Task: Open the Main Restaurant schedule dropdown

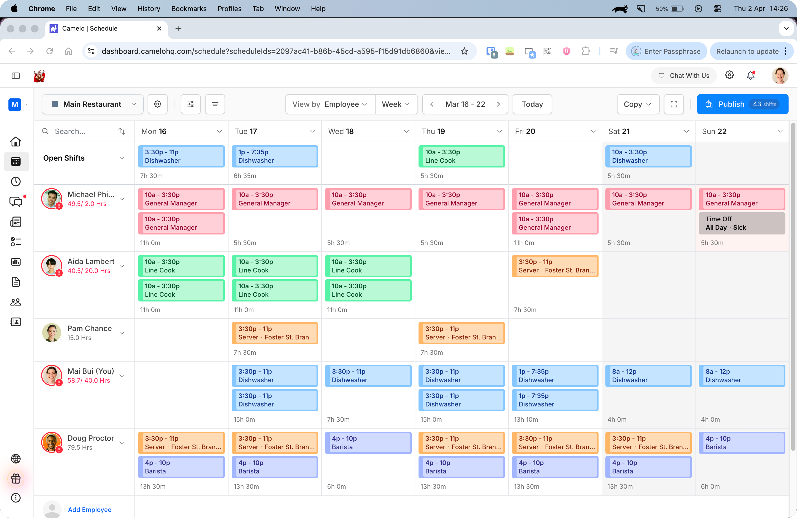Action: click(93, 104)
